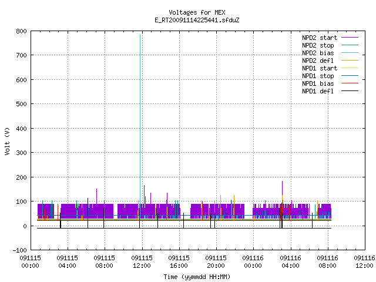Click the NPD1 stop blue legend line

tap(350, 76)
